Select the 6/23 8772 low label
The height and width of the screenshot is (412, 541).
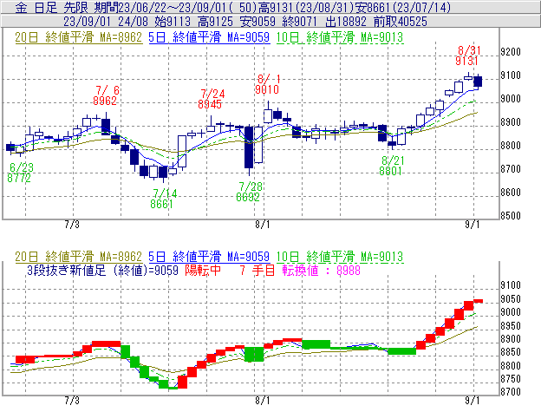pos(20,173)
